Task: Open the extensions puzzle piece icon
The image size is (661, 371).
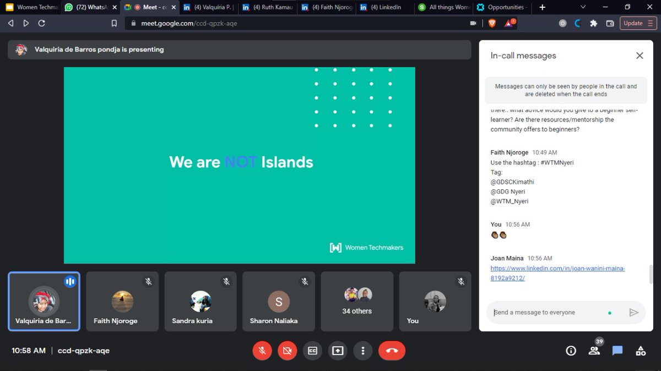Action: pyautogui.click(x=593, y=23)
